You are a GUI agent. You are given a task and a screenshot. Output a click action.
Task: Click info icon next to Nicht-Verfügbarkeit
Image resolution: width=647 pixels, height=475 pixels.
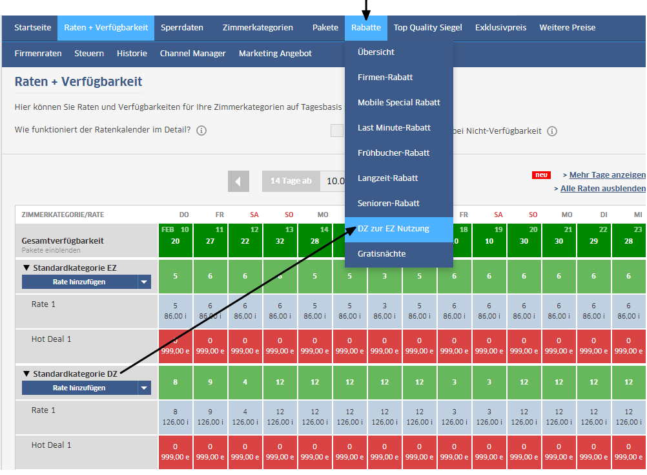(552, 131)
